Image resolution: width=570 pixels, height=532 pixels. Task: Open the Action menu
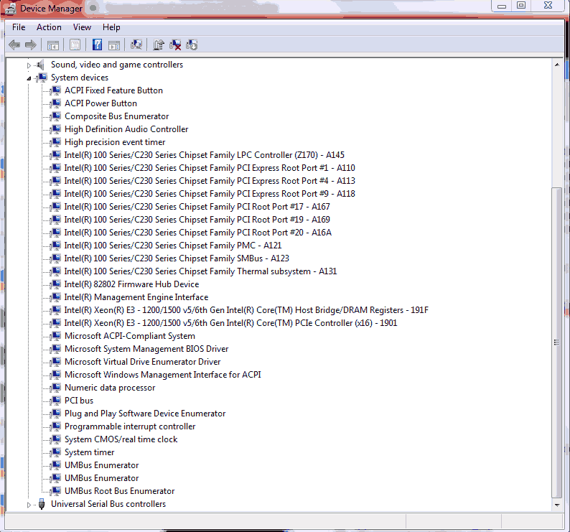pyautogui.click(x=49, y=27)
